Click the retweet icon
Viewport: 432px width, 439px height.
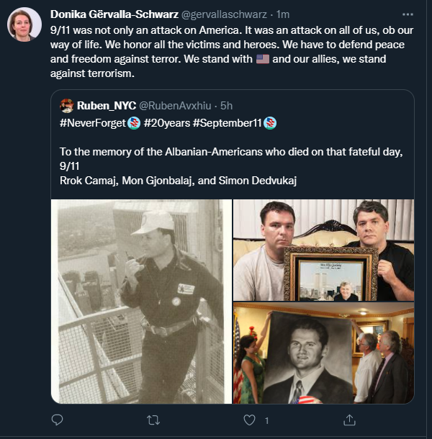coord(153,419)
